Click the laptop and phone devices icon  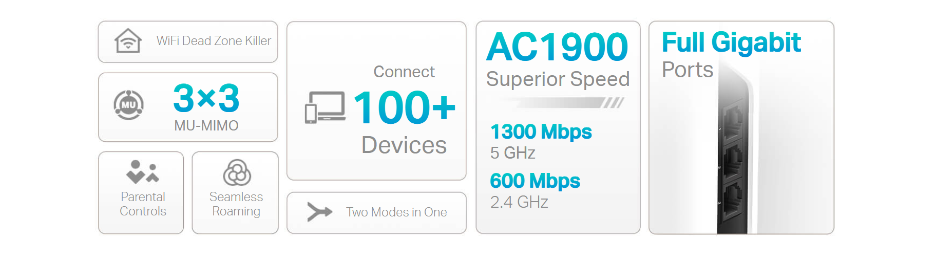point(325,107)
